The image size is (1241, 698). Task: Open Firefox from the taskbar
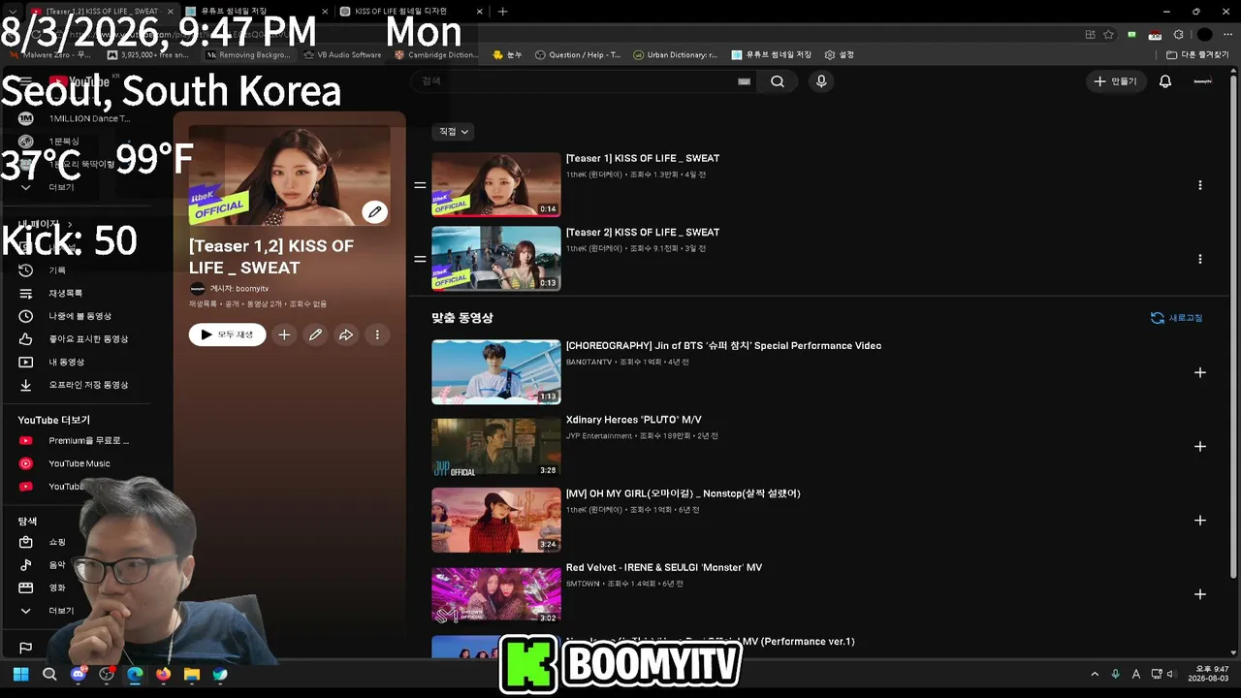163,674
